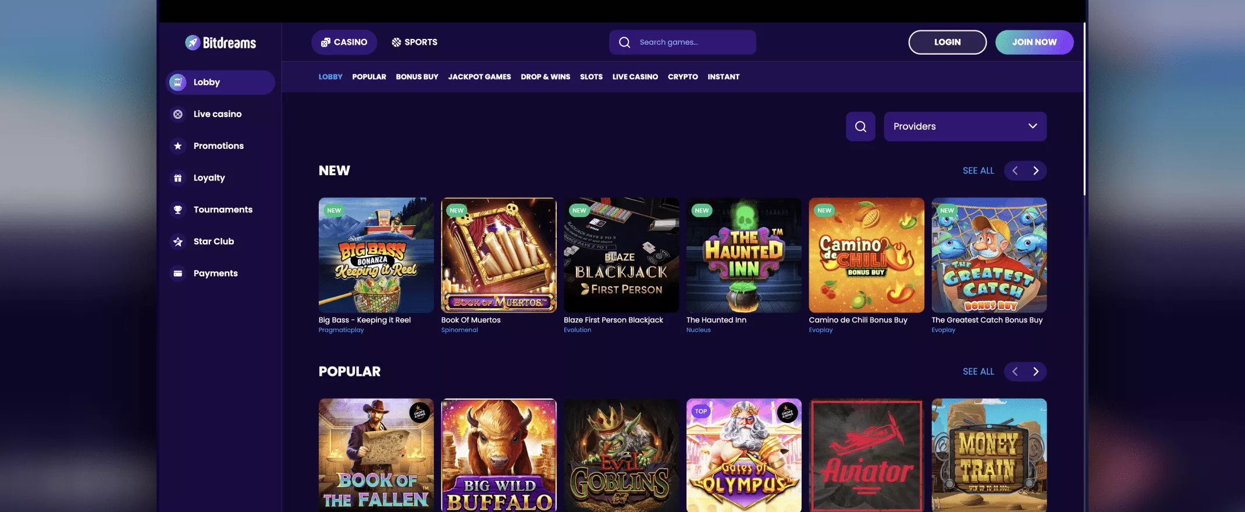The width and height of the screenshot is (1245, 512).
Task: Open The Greatest Catch Bonus Buy thumbnail
Action: (x=989, y=255)
